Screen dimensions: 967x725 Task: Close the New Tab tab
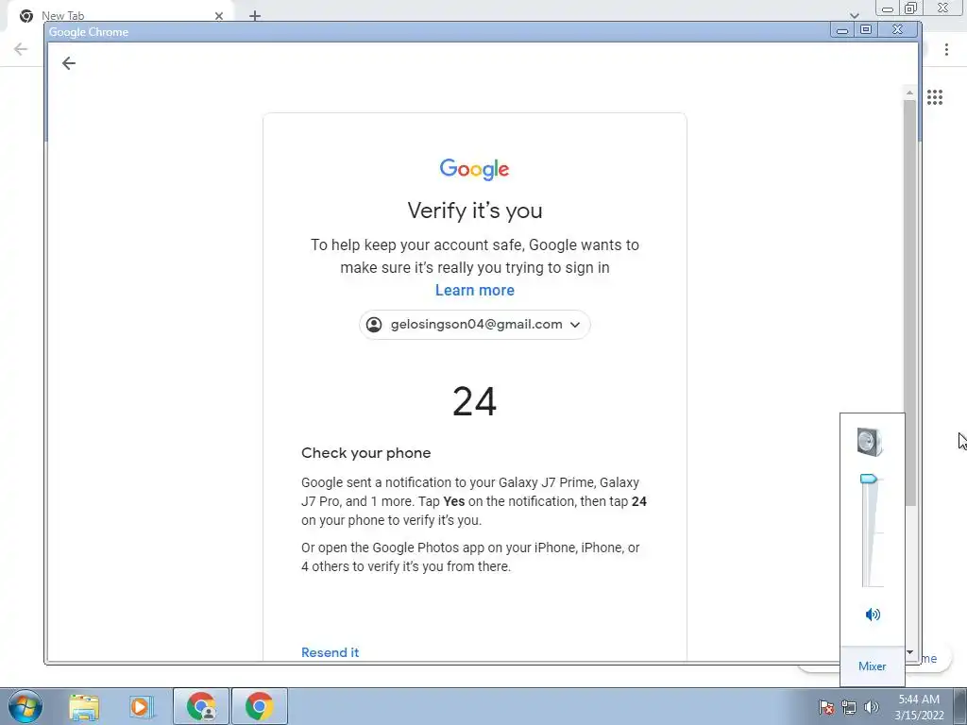pos(219,16)
